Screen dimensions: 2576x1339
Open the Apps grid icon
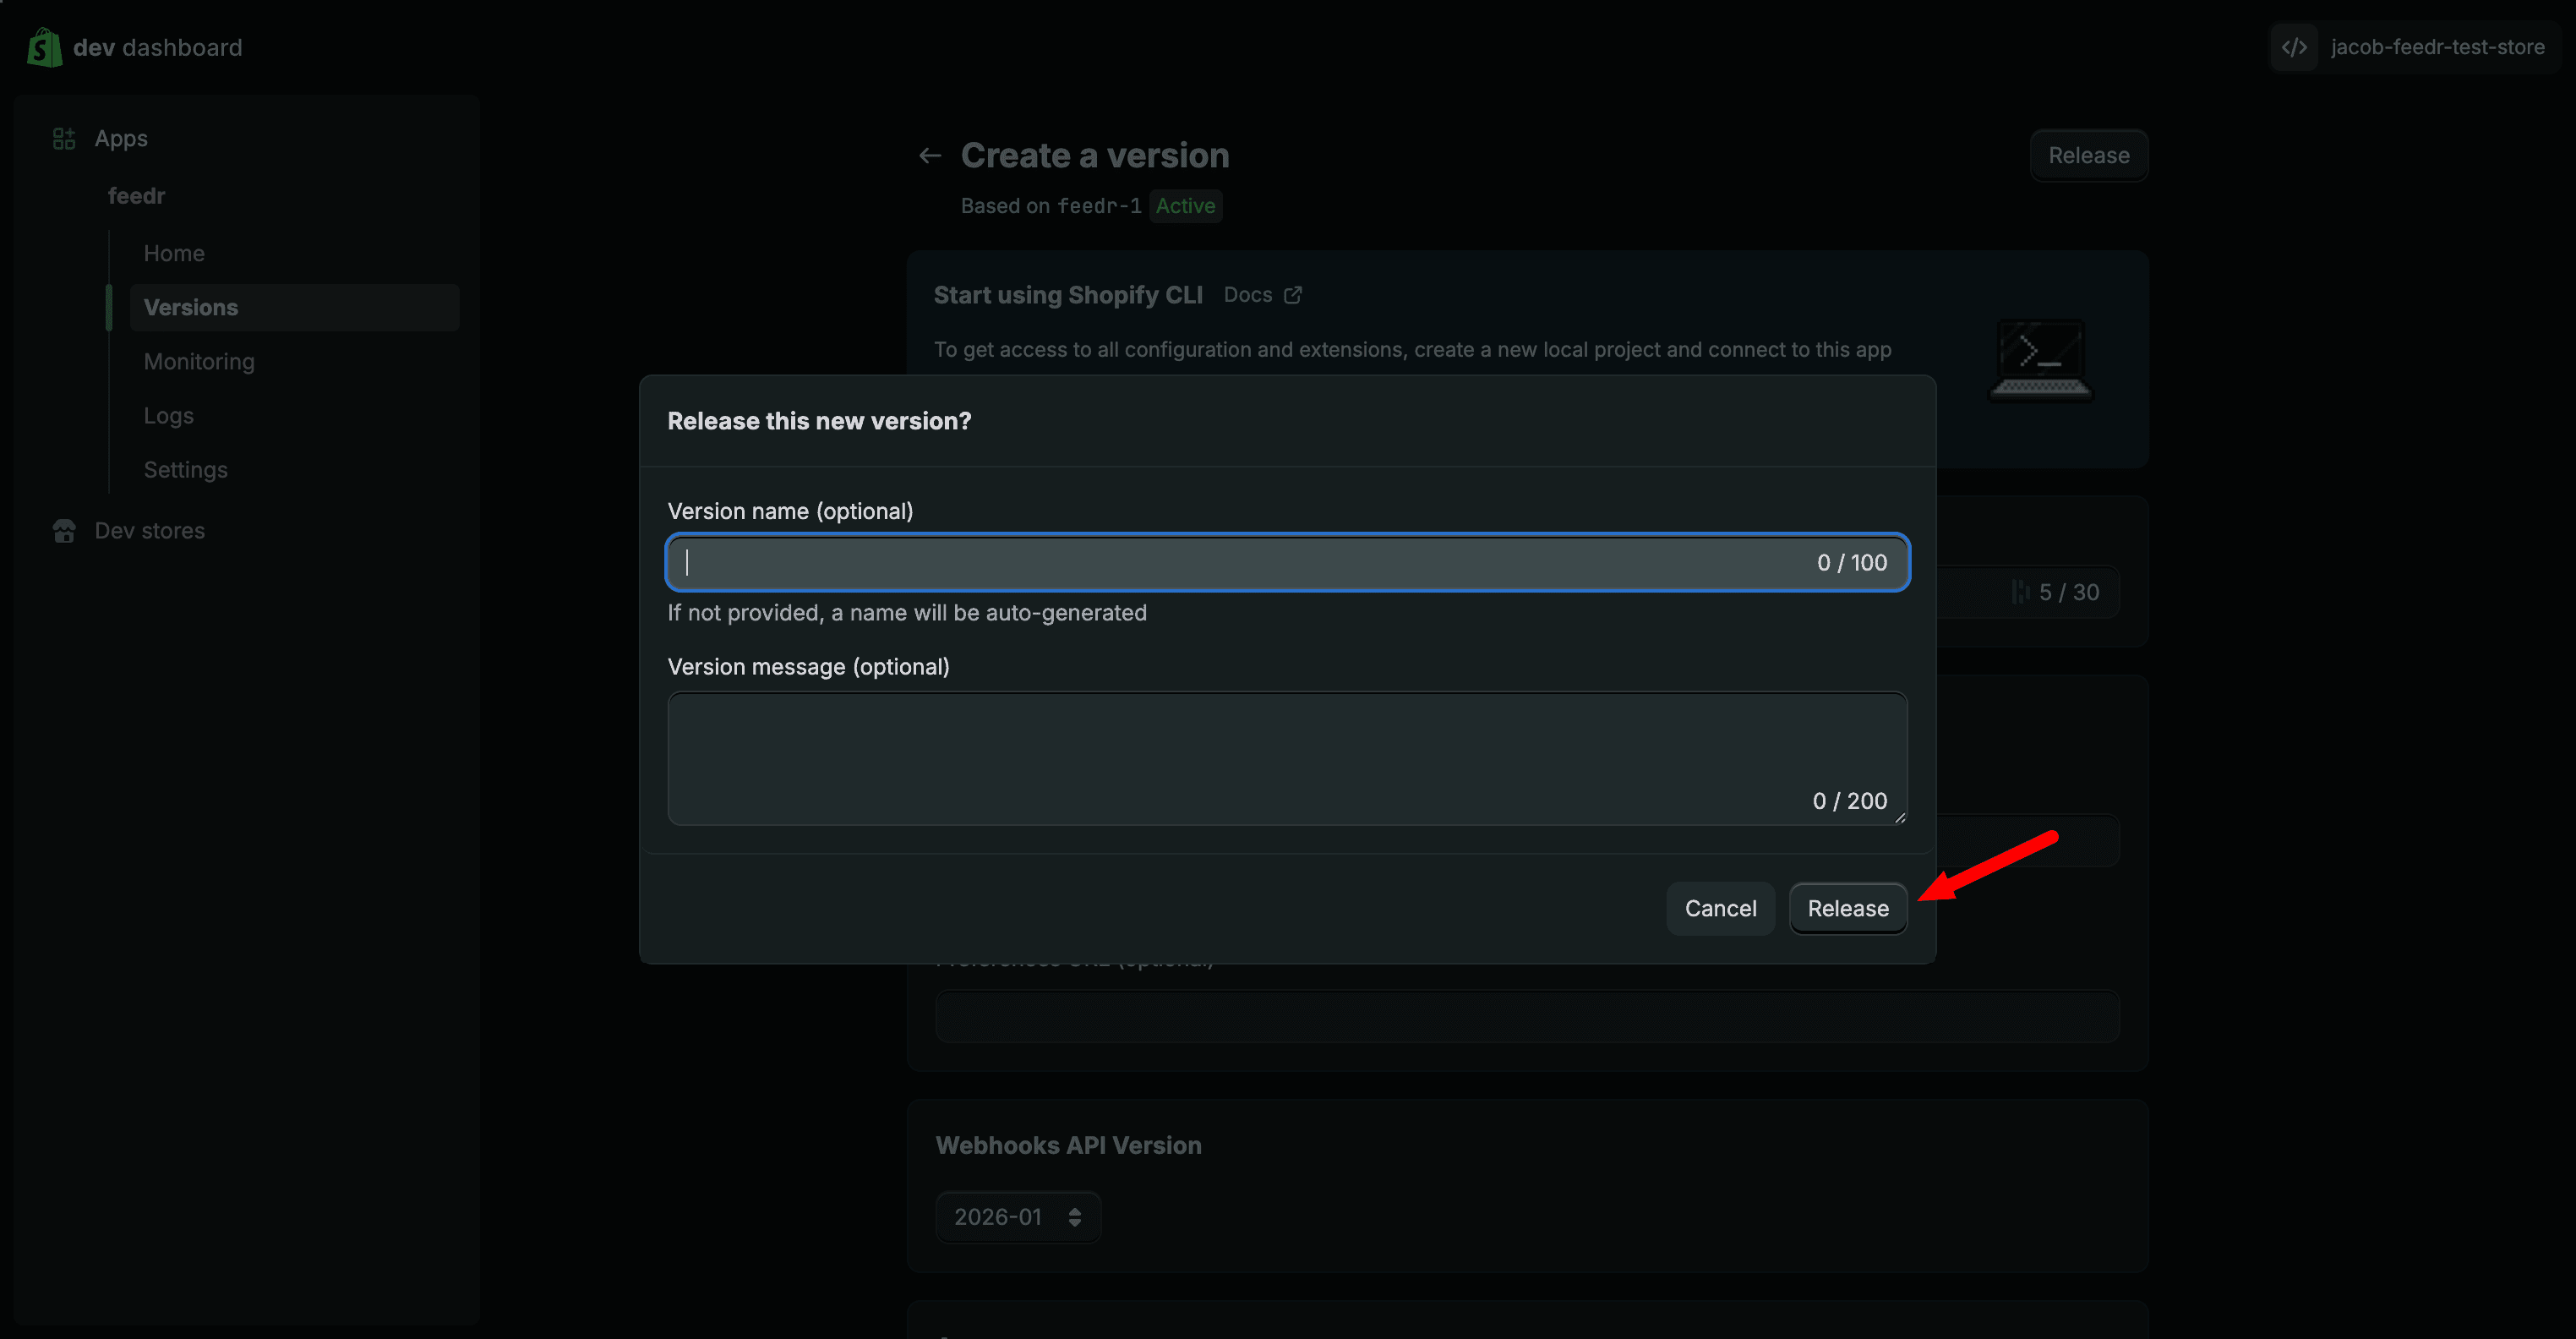64,138
